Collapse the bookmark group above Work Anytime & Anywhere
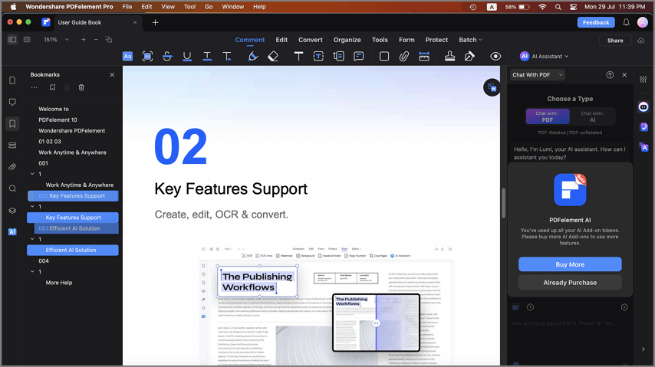 [32, 174]
